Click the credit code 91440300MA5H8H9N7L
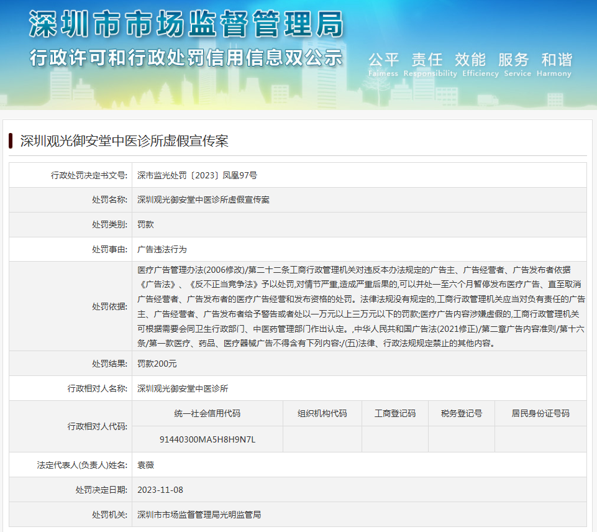597x532 pixels. [x=207, y=439]
